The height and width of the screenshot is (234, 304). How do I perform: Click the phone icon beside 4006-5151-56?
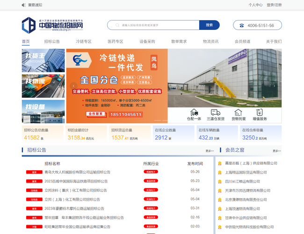pyautogui.click(x=241, y=25)
